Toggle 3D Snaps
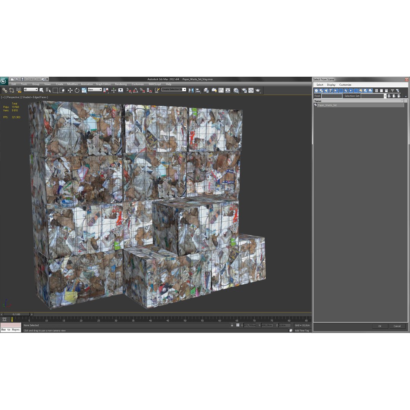This screenshot has height=410, width=410. pyautogui.click(x=129, y=90)
